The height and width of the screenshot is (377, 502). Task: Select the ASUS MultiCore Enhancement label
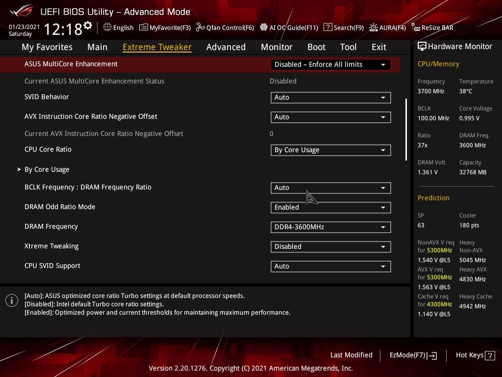coord(71,64)
